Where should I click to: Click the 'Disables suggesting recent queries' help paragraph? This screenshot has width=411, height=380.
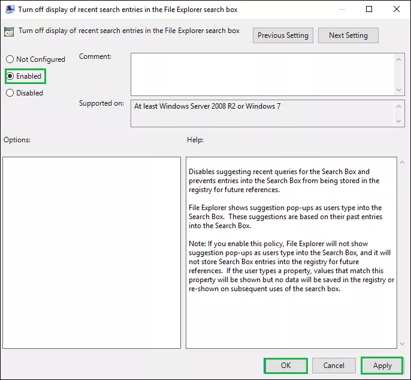tap(284, 181)
